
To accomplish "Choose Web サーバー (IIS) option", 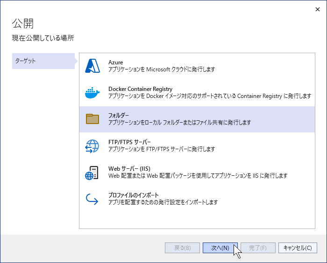I will pyautogui.click(x=197, y=173).
